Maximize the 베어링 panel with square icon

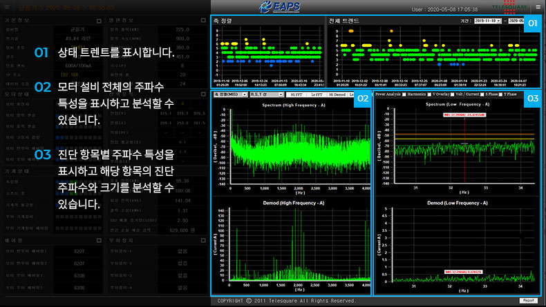tap(99, 240)
